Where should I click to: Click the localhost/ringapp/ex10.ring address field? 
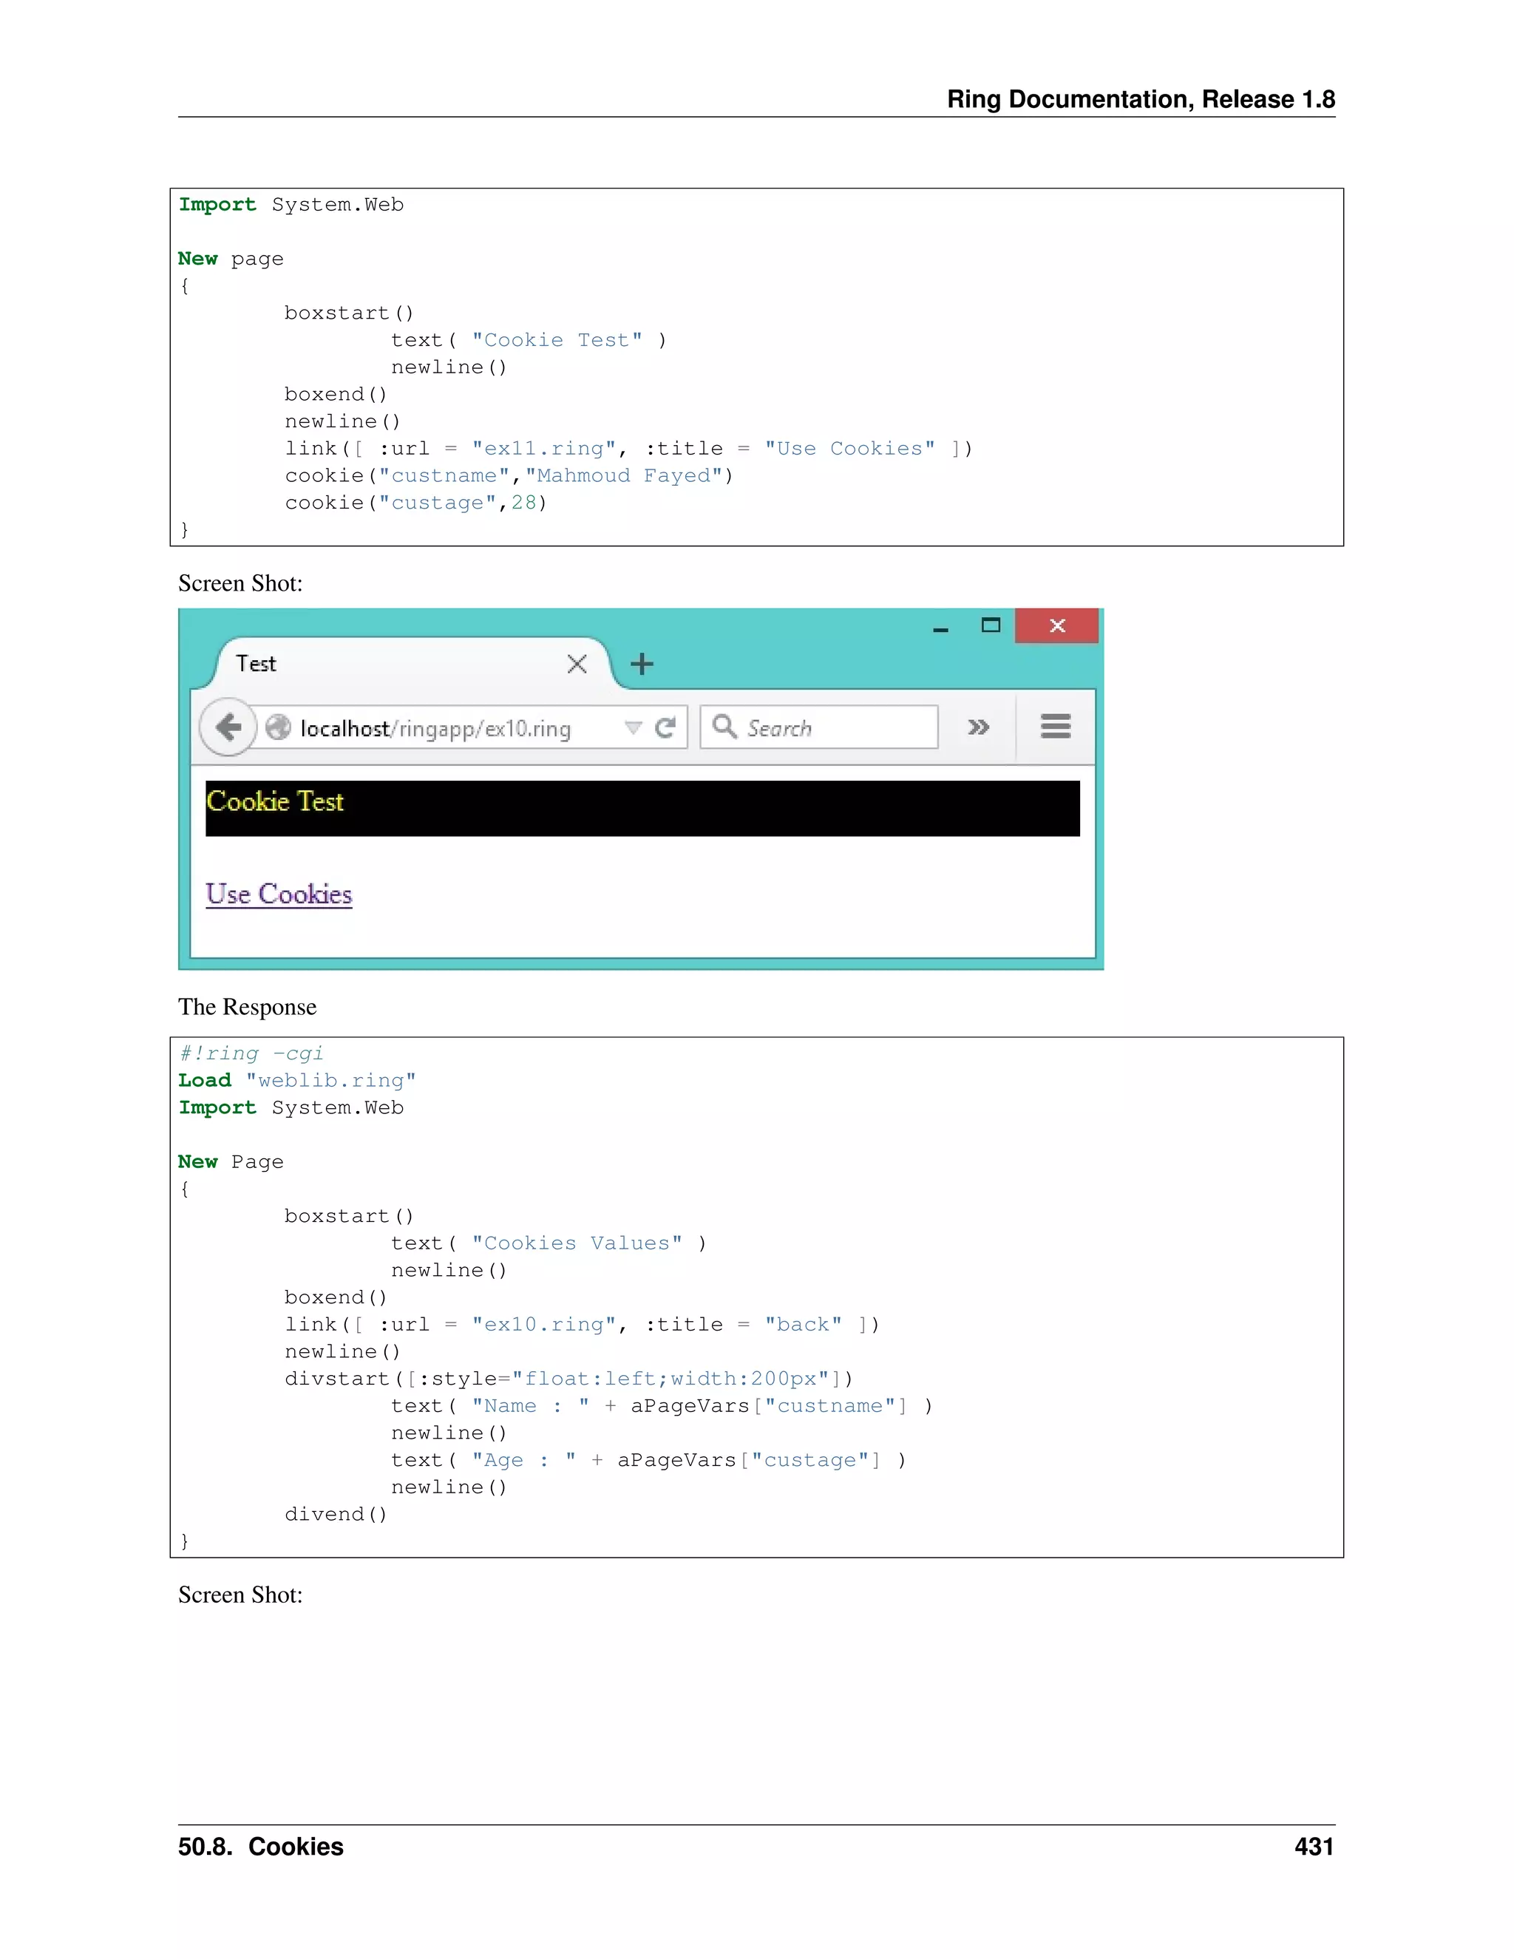[436, 728]
